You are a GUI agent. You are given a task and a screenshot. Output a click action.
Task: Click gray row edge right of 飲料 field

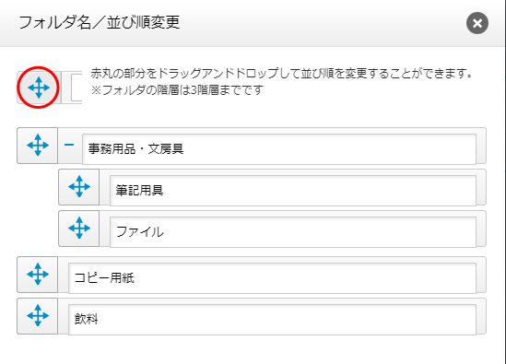481,316
